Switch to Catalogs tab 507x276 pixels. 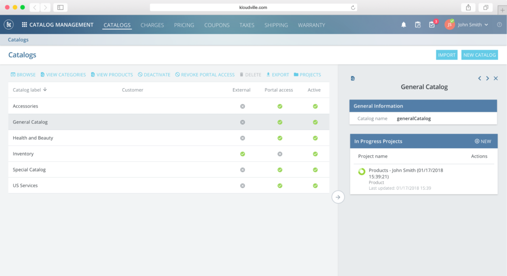click(x=117, y=25)
